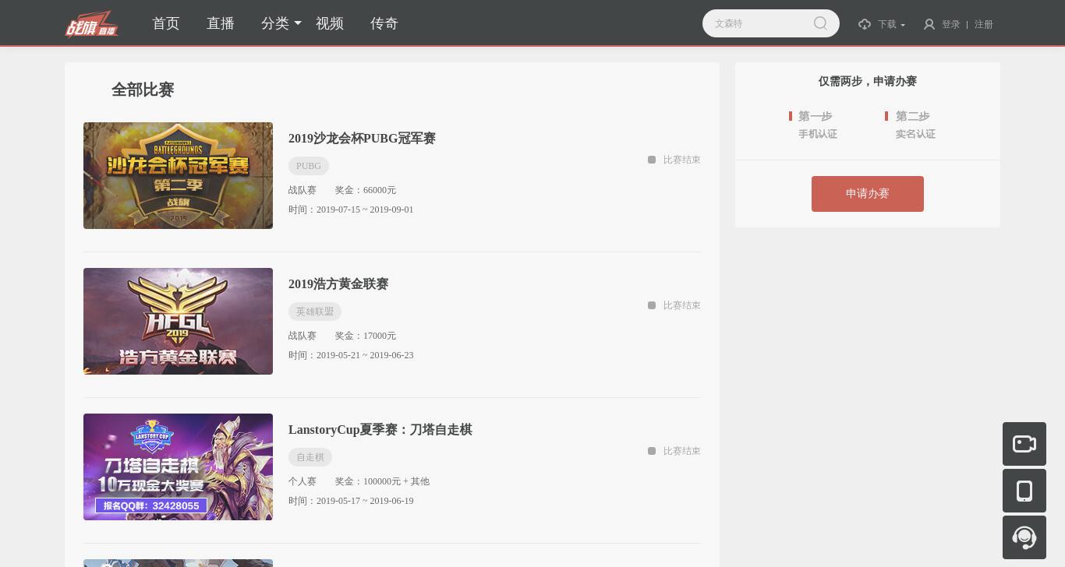Open the 视频 navigation item
Screen dimensions: 1065x567
[x=330, y=23]
